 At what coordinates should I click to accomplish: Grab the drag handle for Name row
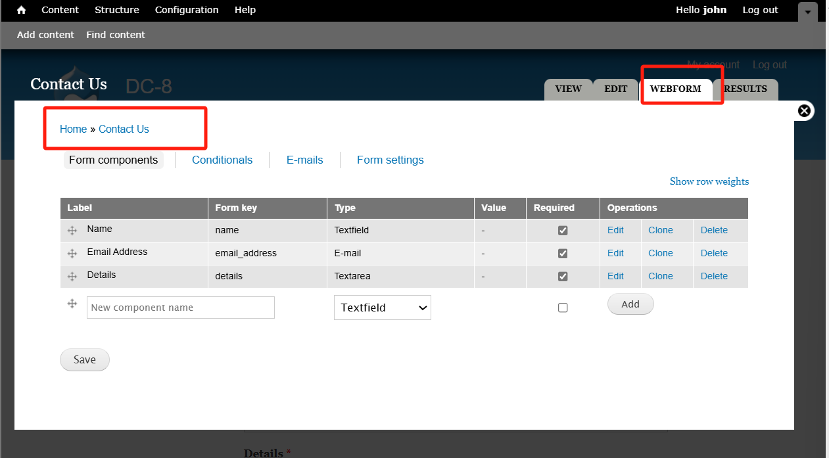click(x=72, y=231)
